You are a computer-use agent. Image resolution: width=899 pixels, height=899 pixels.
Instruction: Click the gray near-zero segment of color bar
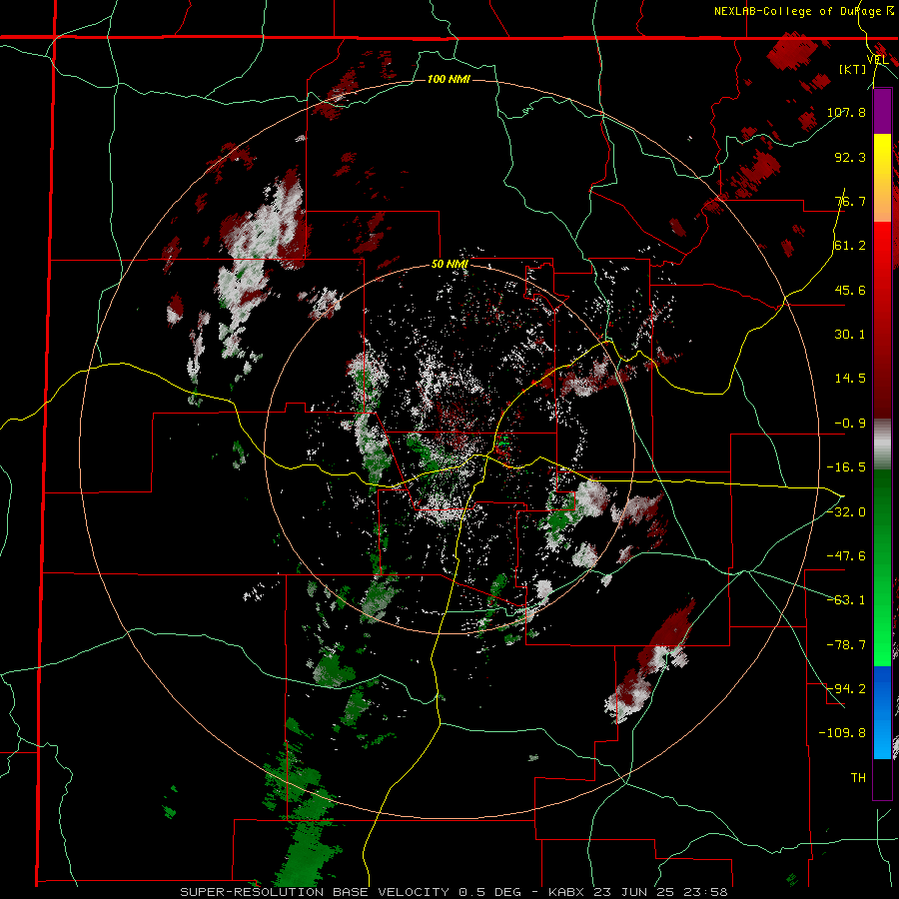coord(882,445)
